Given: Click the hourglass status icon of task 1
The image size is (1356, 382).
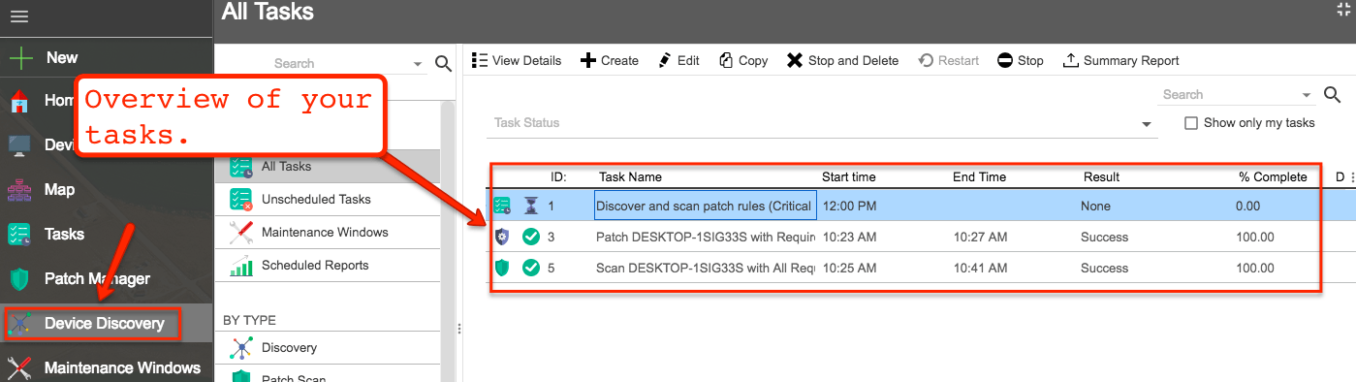Looking at the screenshot, I should tap(530, 206).
